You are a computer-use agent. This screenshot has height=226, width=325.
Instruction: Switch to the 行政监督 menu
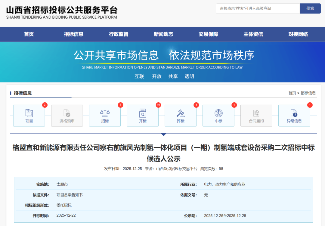click(119, 34)
